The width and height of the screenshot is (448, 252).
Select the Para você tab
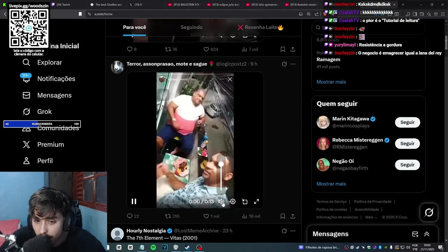pos(134,27)
